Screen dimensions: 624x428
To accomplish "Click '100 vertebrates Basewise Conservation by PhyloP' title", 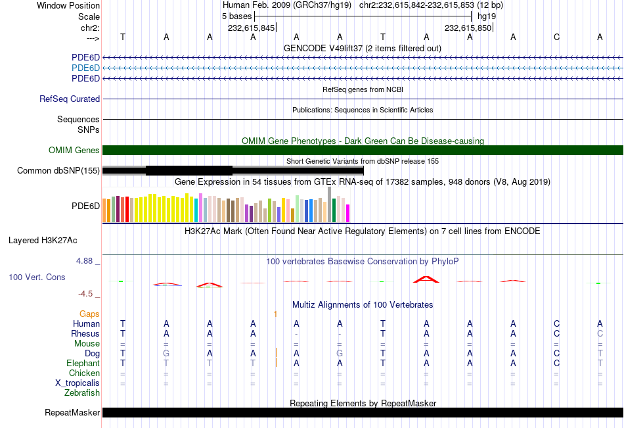I will tap(363, 262).
